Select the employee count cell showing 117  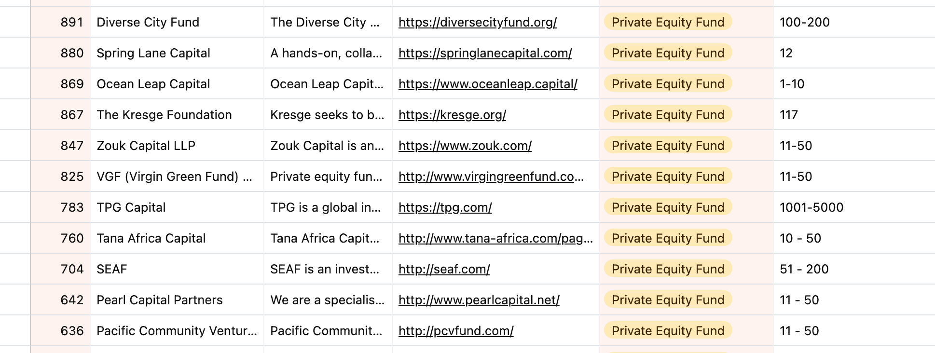coord(854,115)
